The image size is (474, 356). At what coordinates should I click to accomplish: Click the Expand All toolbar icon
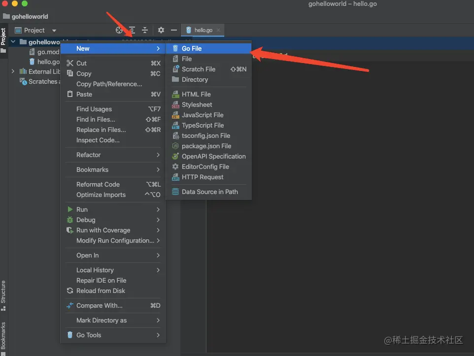click(x=132, y=30)
